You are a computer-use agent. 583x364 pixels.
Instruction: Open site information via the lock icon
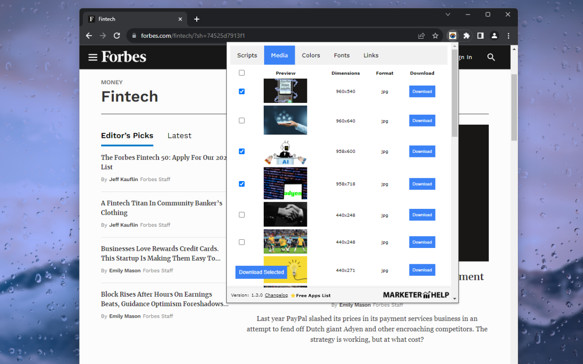pyautogui.click(x=133, y=35)
